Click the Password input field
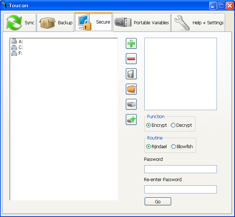The height and width of the screenshot is (217, 235). point(181,169)
